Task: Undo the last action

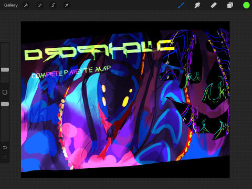Action: coord(5,148)
